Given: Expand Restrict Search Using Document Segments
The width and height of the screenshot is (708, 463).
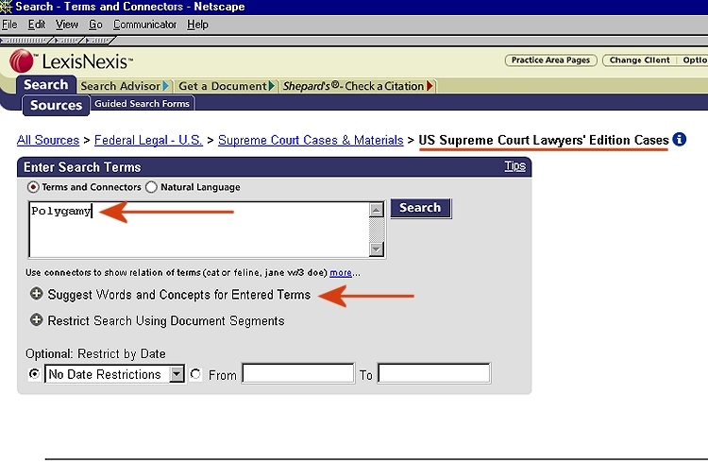Looking at the screenshot, I should [36, 320].
